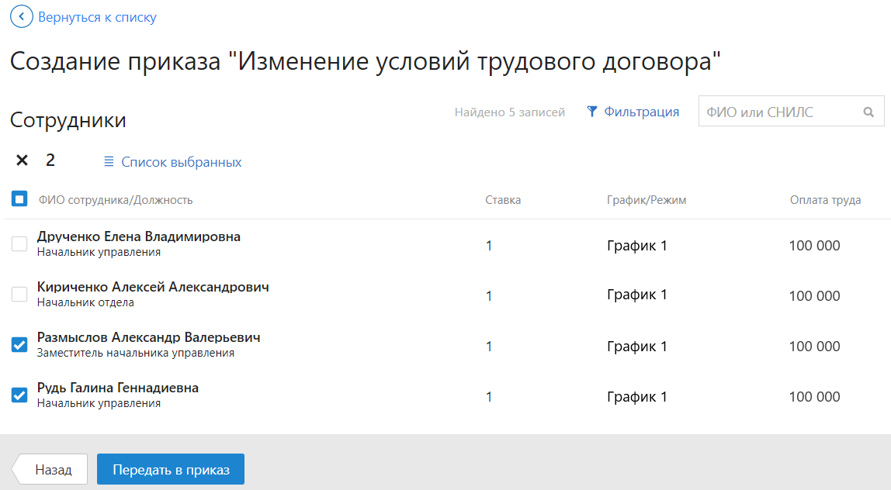Click the funnel filter icon
The image size is (891, 490).
pyautogui.click(x=591, y=112)
